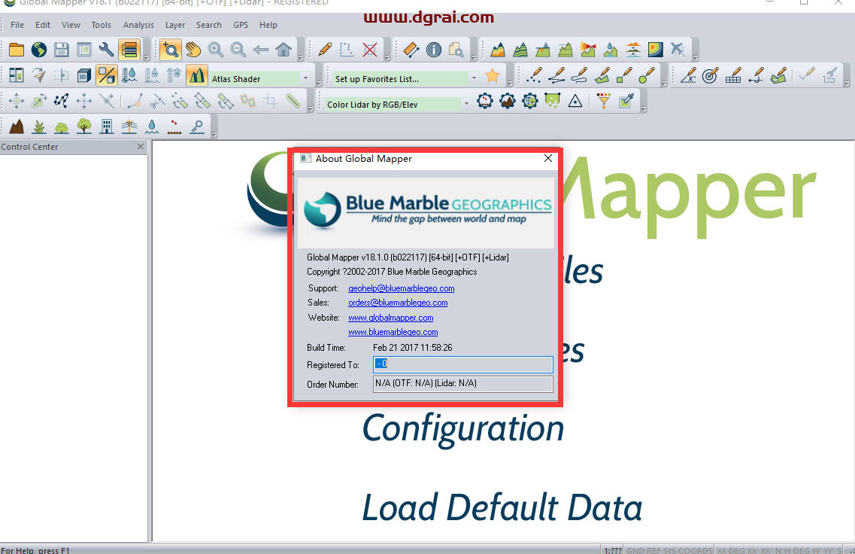Open Configuration using the wrench icon
Image resolution: width=855 pixels, height=554 pixels.
(x=106, y=50)
